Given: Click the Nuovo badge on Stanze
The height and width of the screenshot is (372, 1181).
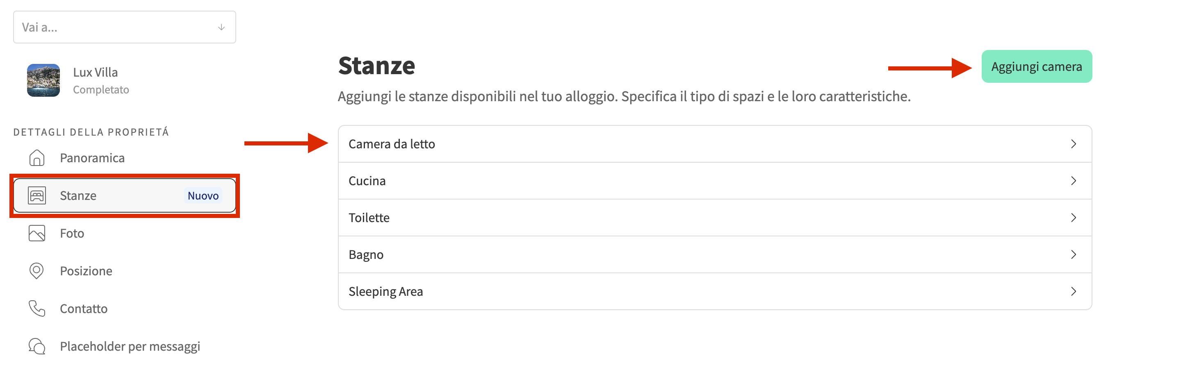Looking at the screenshot, I should point(203,196).
